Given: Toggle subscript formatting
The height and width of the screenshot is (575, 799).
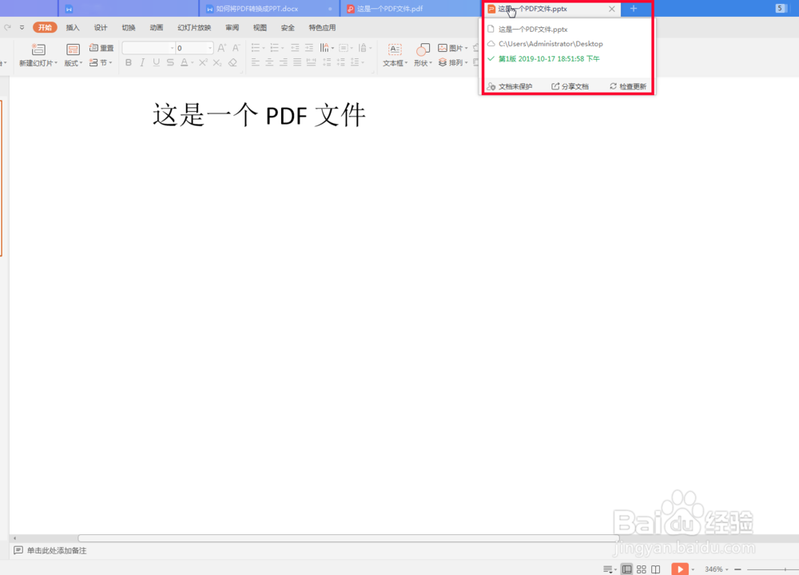Looking at the screenshot, I should coord(217,62).
